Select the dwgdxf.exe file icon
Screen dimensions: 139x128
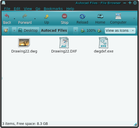pyautogui.click(x=103, y=43)
